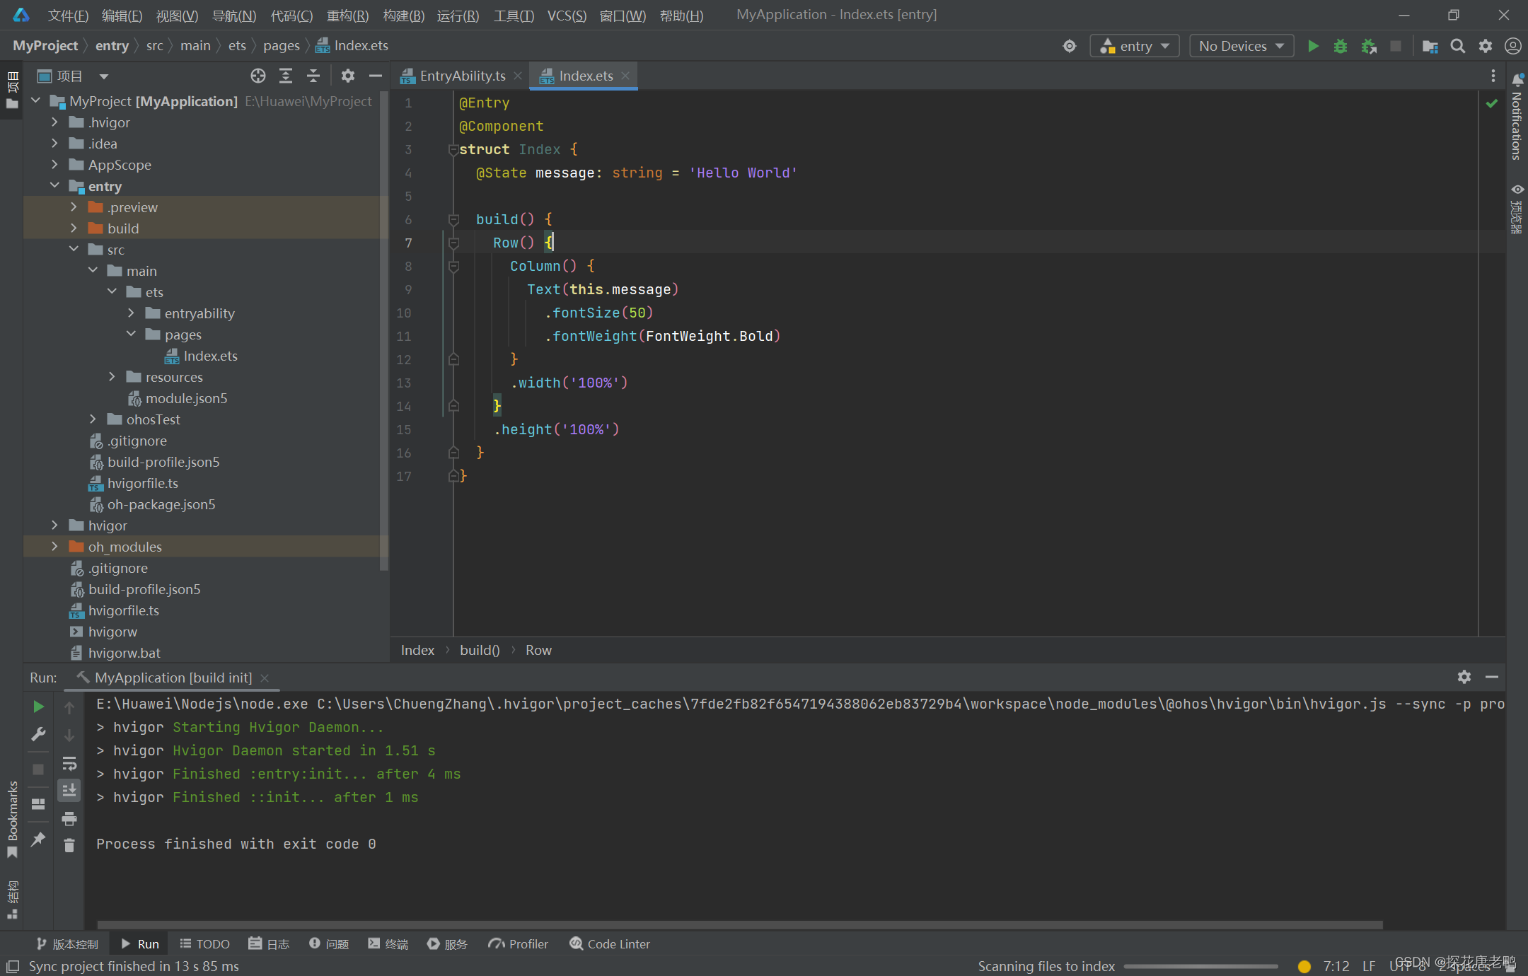Screen dimensions: 1528x976
Task: Click the Debug entry bug icon
Action: coord(1340,46)
